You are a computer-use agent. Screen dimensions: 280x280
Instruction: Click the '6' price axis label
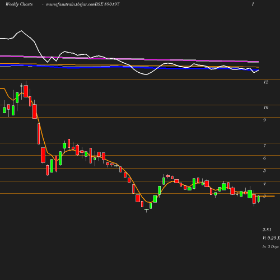point(264,158)
